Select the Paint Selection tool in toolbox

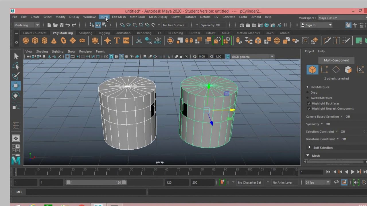tap(16, 76)
